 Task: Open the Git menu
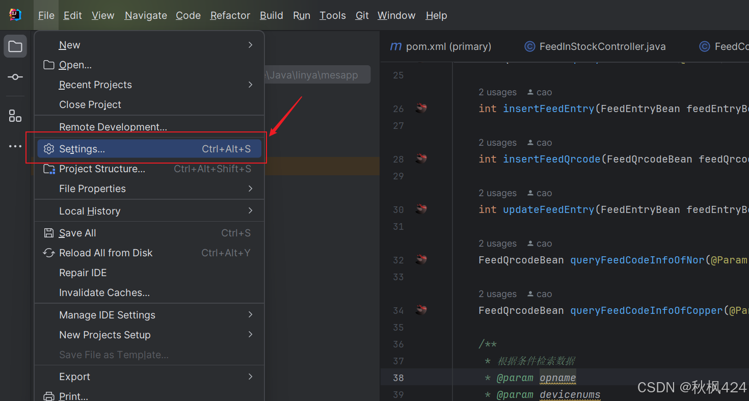[x=362, y=15]
